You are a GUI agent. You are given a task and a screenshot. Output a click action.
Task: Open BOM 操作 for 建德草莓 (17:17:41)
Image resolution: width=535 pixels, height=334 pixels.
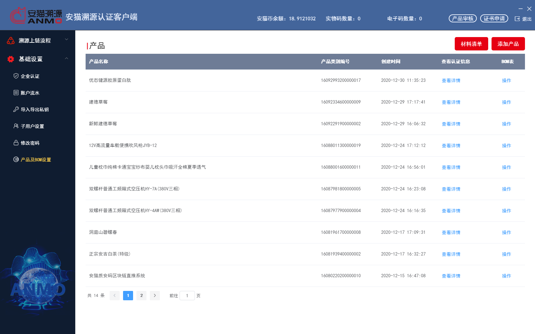click(x=507, y=102)
